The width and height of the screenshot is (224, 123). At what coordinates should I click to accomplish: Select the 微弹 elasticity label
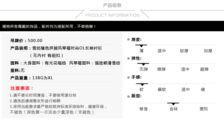pos(161,69)
